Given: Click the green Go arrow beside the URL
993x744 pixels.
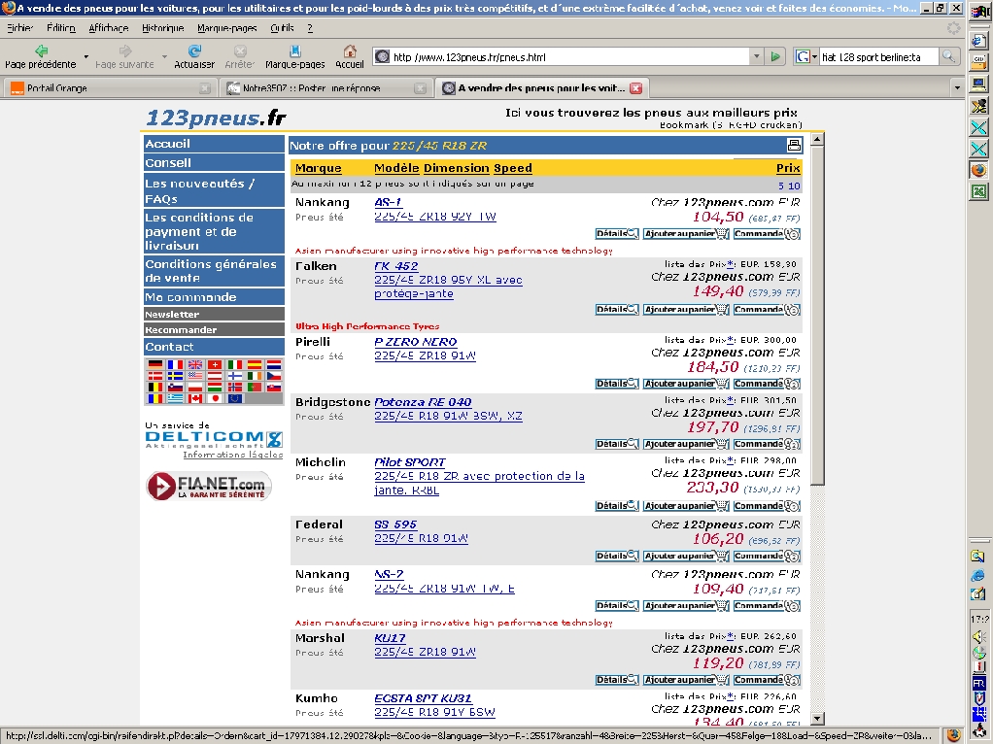Looking at the screenshot, I should point(775,57).
